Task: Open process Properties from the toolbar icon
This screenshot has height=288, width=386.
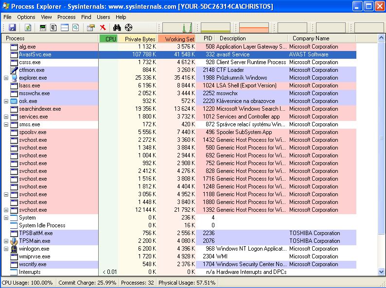Action: tap(90, 28)
